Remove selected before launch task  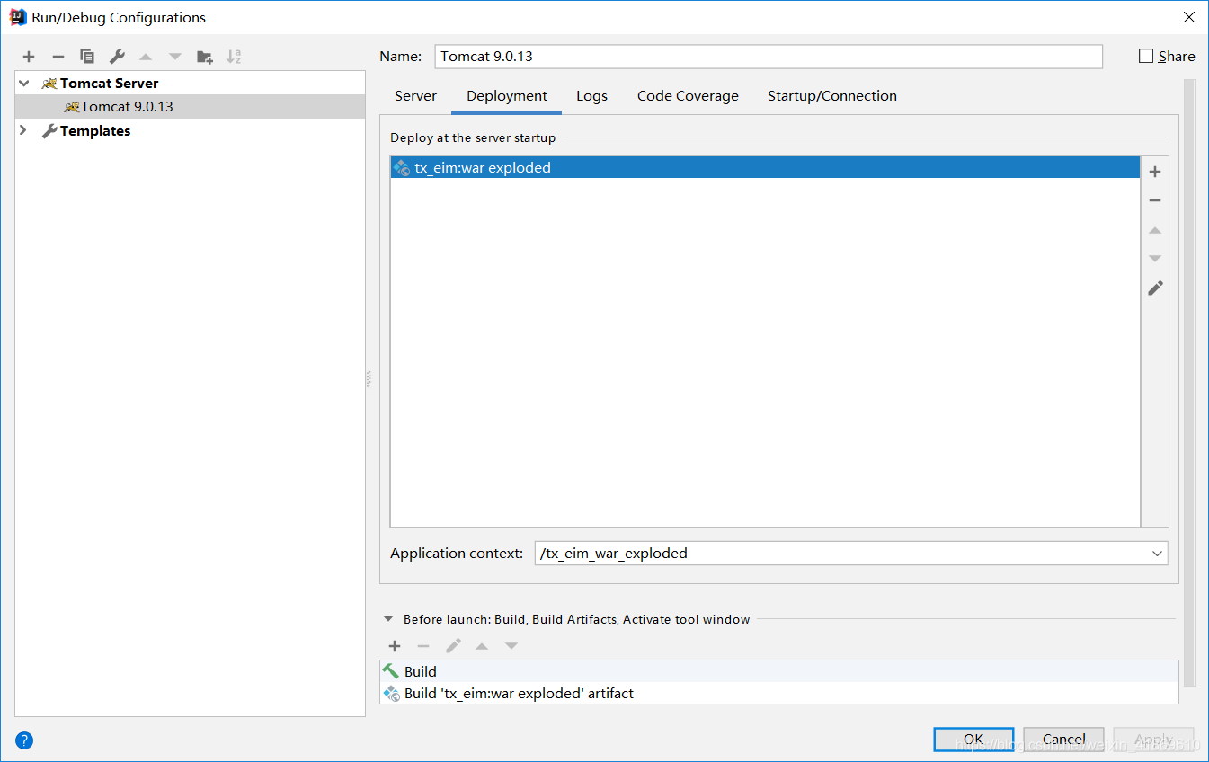pos(423,646)
